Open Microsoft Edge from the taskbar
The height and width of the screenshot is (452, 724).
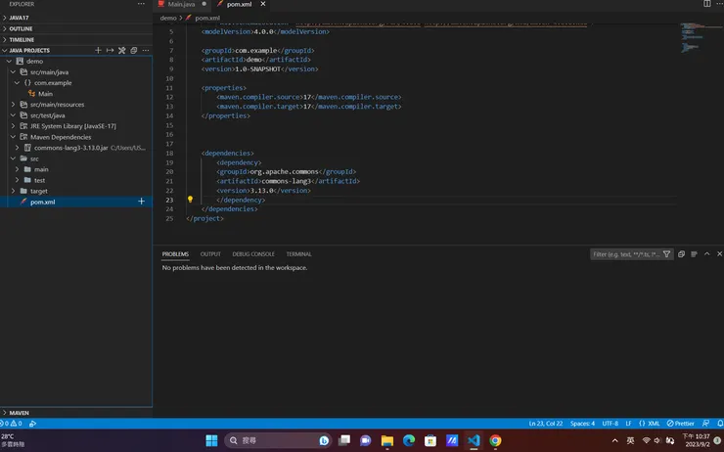pyautogui.click(x=409, y=440)
